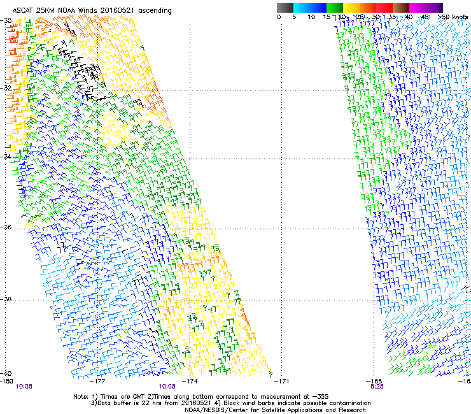Click the '-177' longitude label

coord(98,381)
